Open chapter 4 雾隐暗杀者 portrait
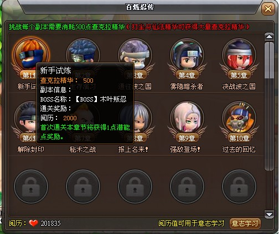This screenshot has width=279, height=234. pyautogui.click(x=187, y=55)
